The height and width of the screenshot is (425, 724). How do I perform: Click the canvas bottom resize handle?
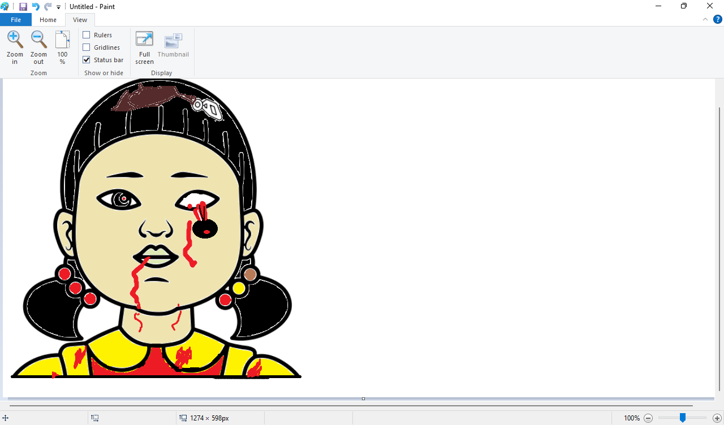tap(363, 398)
